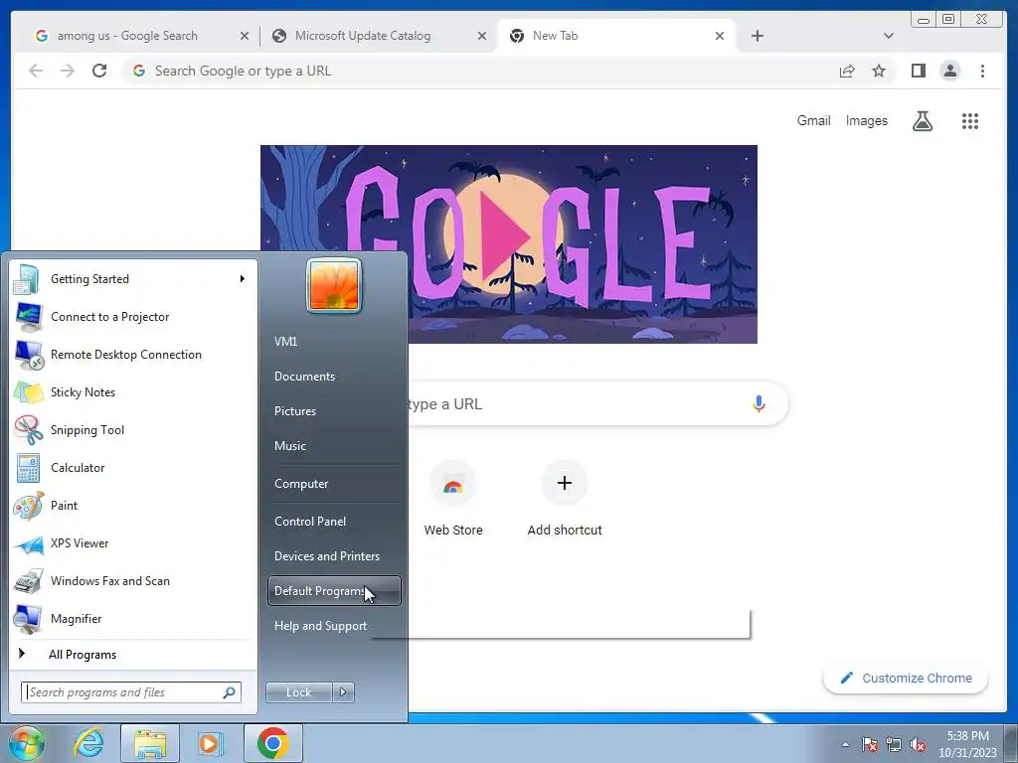Viewport: 1018px width, 763px height.
Task: Click the Start menu search magnifier icon
Action: [230, 692]
